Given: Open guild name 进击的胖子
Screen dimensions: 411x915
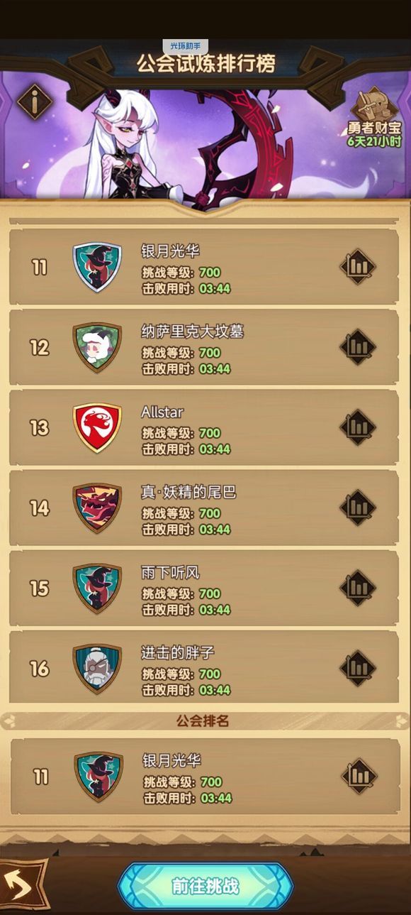Looking at the screenshot, I should [x=178, y=652].
